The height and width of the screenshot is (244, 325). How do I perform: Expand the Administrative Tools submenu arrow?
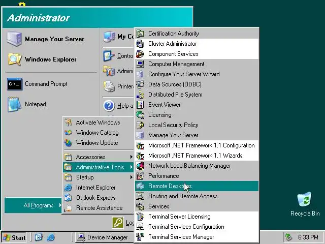[131, 167]
